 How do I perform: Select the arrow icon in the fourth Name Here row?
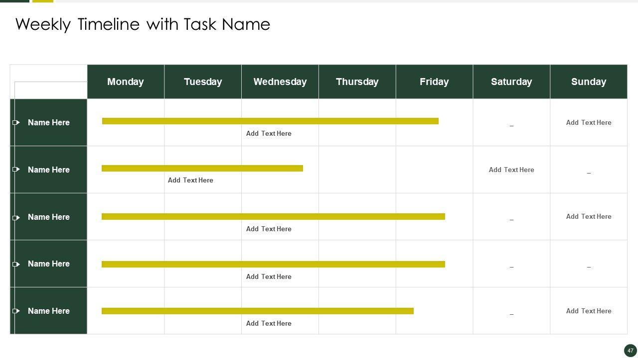[16, 264]
